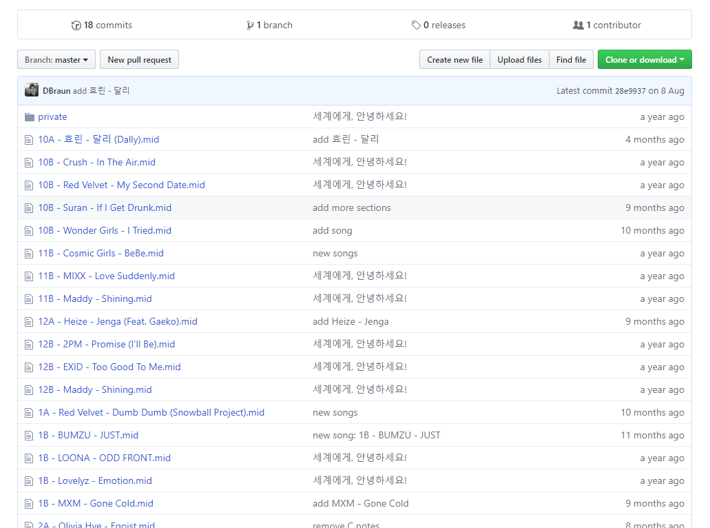Click file icon beside My Second Date.mid
The height and width of the screenshot is (528, 710).
point(29,185)
